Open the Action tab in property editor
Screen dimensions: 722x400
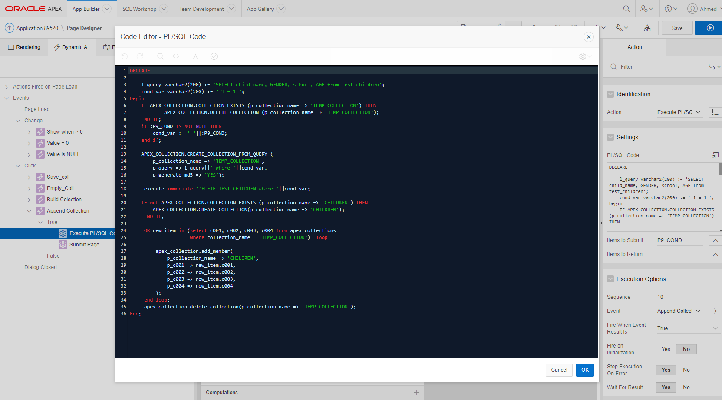point(634,47)
